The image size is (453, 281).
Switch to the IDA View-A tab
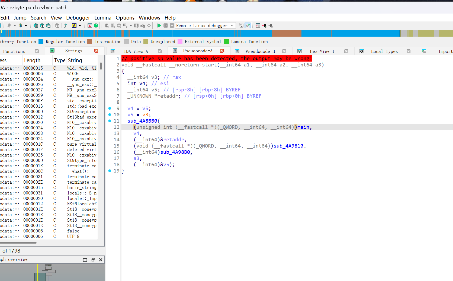point(136,51)
